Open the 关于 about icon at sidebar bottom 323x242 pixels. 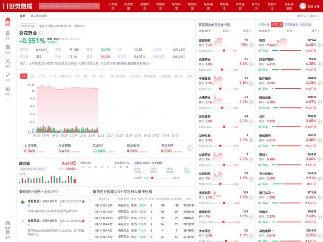pos(8,233)
